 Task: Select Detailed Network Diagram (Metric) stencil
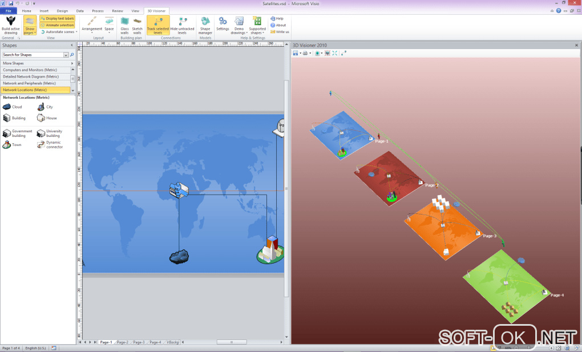click(35, 76)
